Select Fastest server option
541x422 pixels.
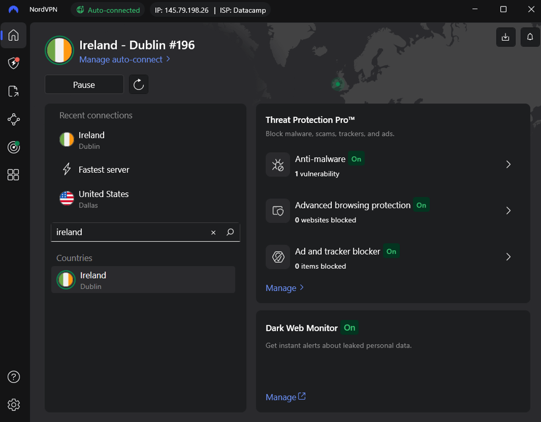click(145, 170)
